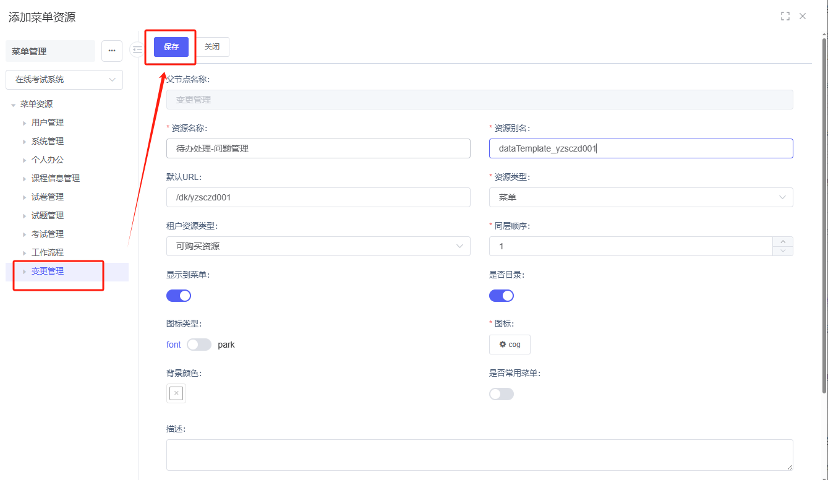Switch 图标类型 toggle from font to park
828x480 pixels.
pos(199,345)
